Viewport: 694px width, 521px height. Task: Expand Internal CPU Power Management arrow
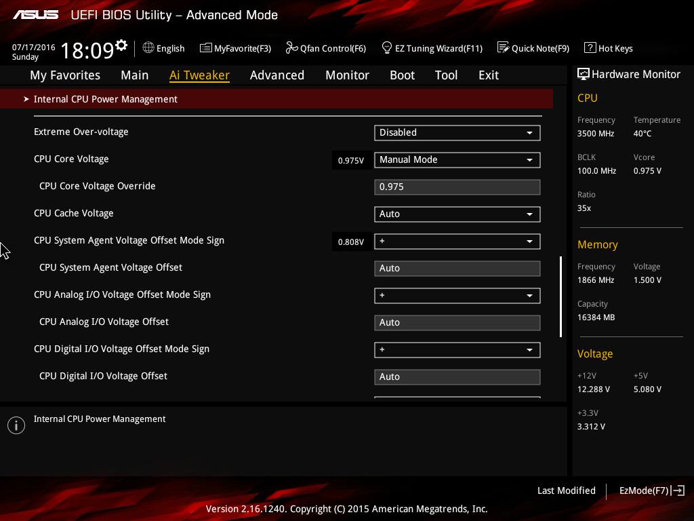[x=26, y=99]
